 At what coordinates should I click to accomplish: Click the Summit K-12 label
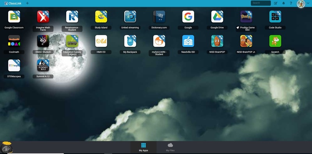43,76
